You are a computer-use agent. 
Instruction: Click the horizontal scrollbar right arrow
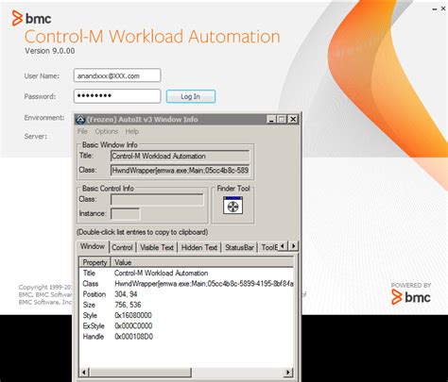tap(287, 373)
